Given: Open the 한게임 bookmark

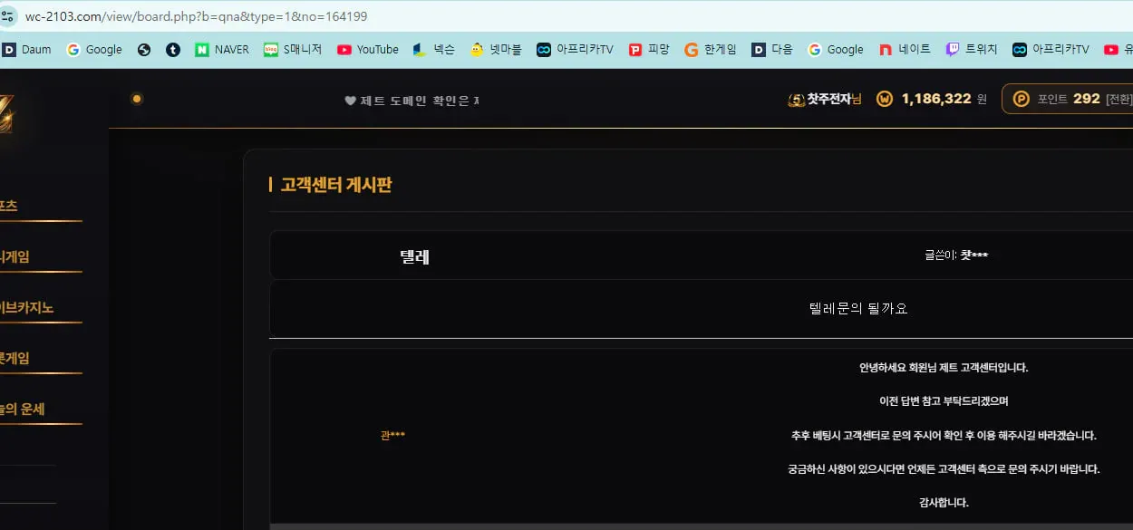Looking at the screenshot, I should click(711, 50).
